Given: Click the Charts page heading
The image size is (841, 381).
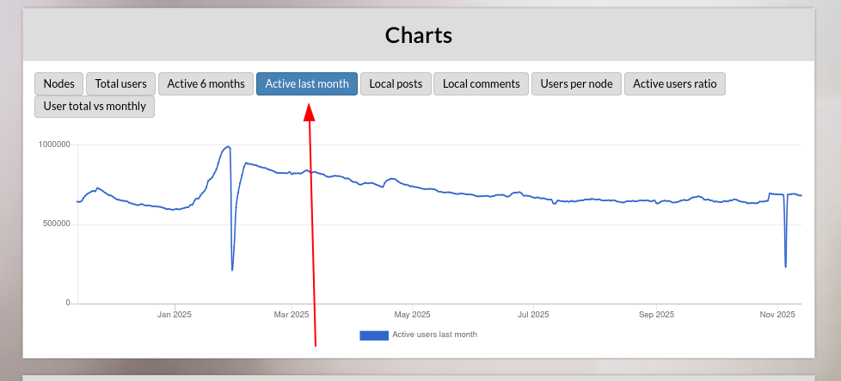Looking at the screenshot, I should click(x=419, y=35).
